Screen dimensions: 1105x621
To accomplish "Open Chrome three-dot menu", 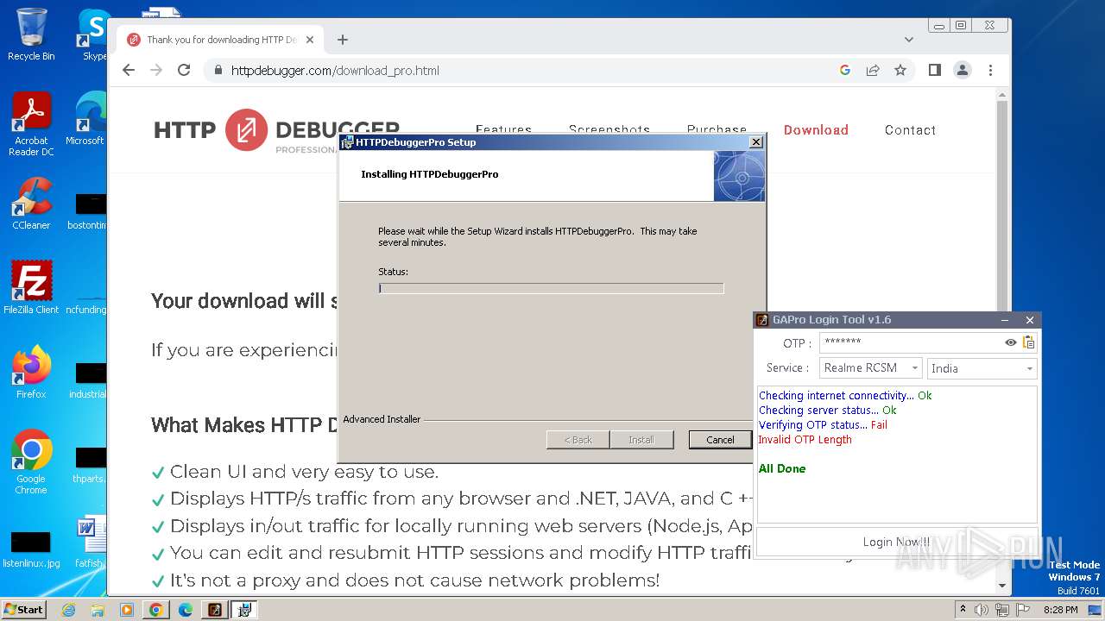I will 990,71.
